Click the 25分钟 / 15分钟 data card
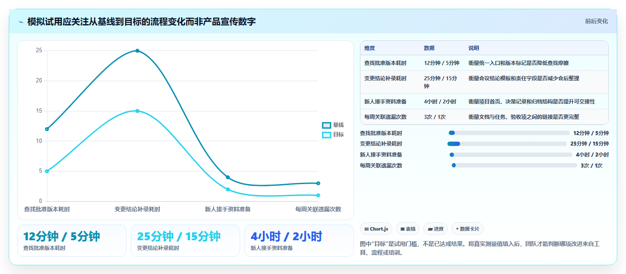 [x=185, y=241]
